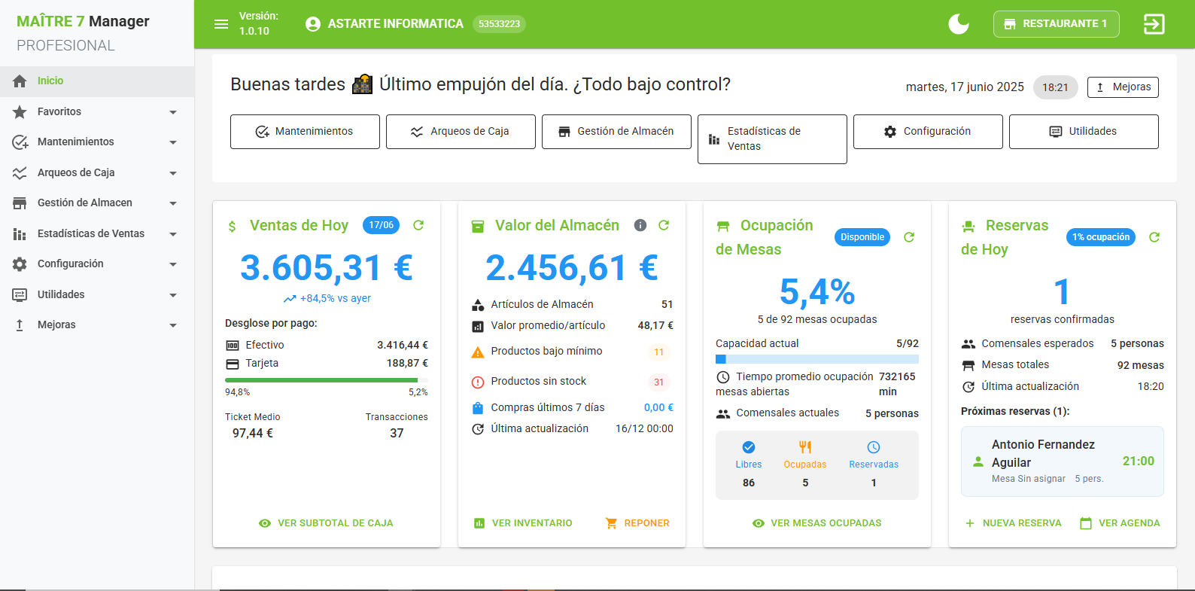Expand the Gestión de Almacen sidebar section

173,203
